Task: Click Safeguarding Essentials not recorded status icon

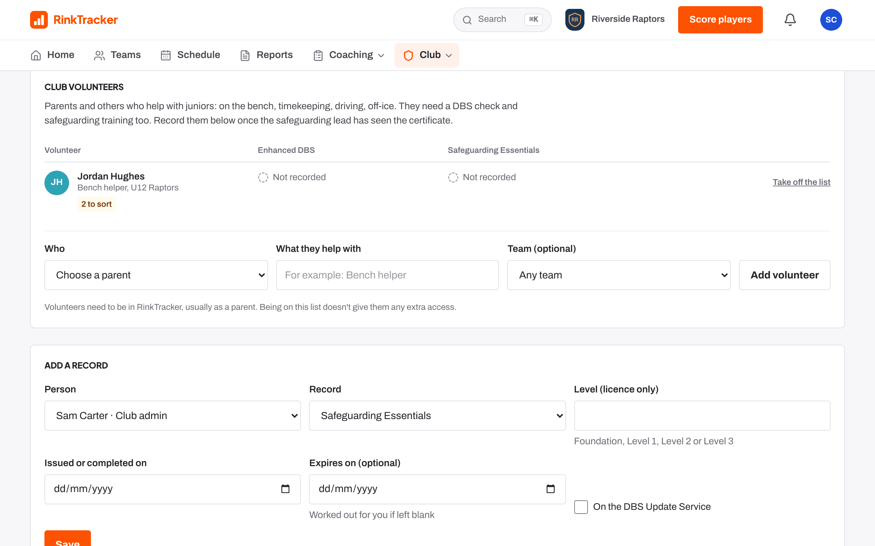Action: click(453, 177)
